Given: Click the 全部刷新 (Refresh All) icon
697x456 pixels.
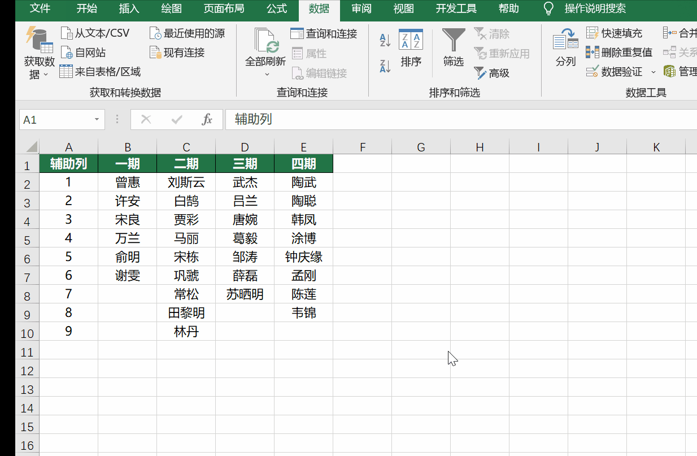Looking at the screenshot, I should click(x=265, y=41).
